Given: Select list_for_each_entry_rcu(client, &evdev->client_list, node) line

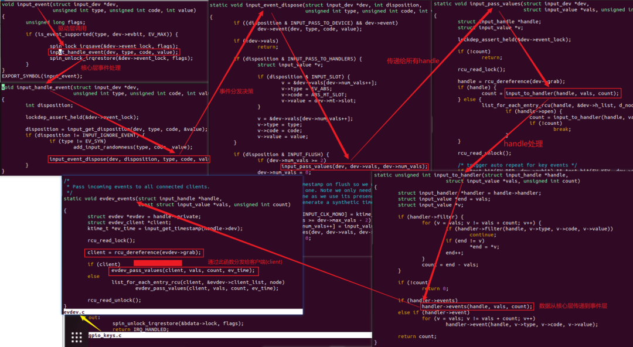Looking at the screenshot, I should click(x=198, y=283).
